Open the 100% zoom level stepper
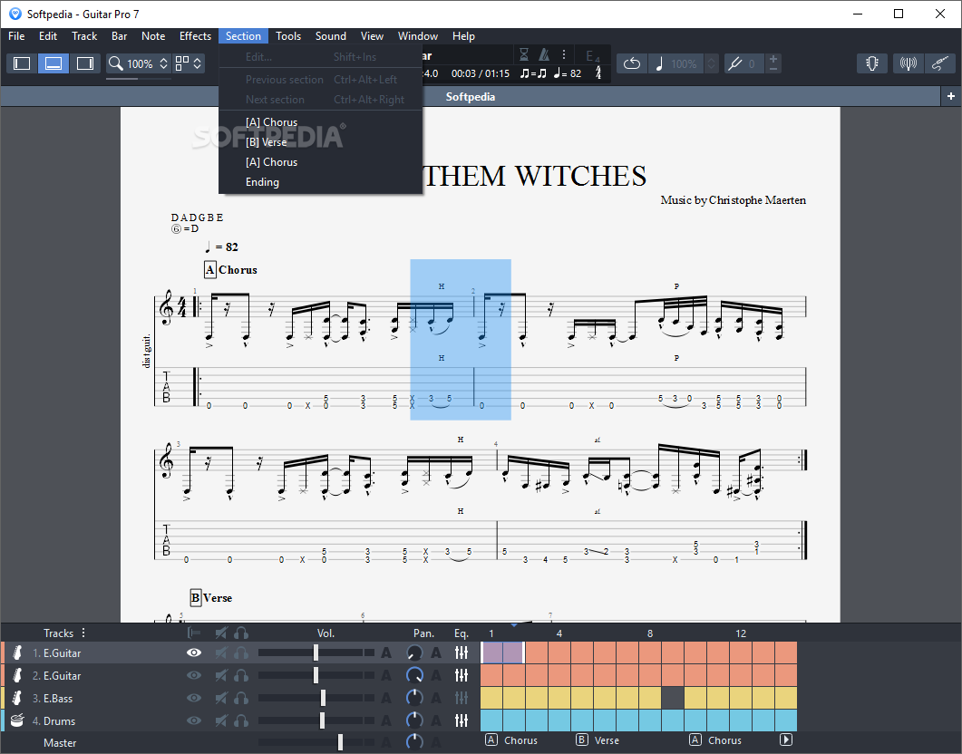This screenshot has height=754, width=962. [163, 63]
